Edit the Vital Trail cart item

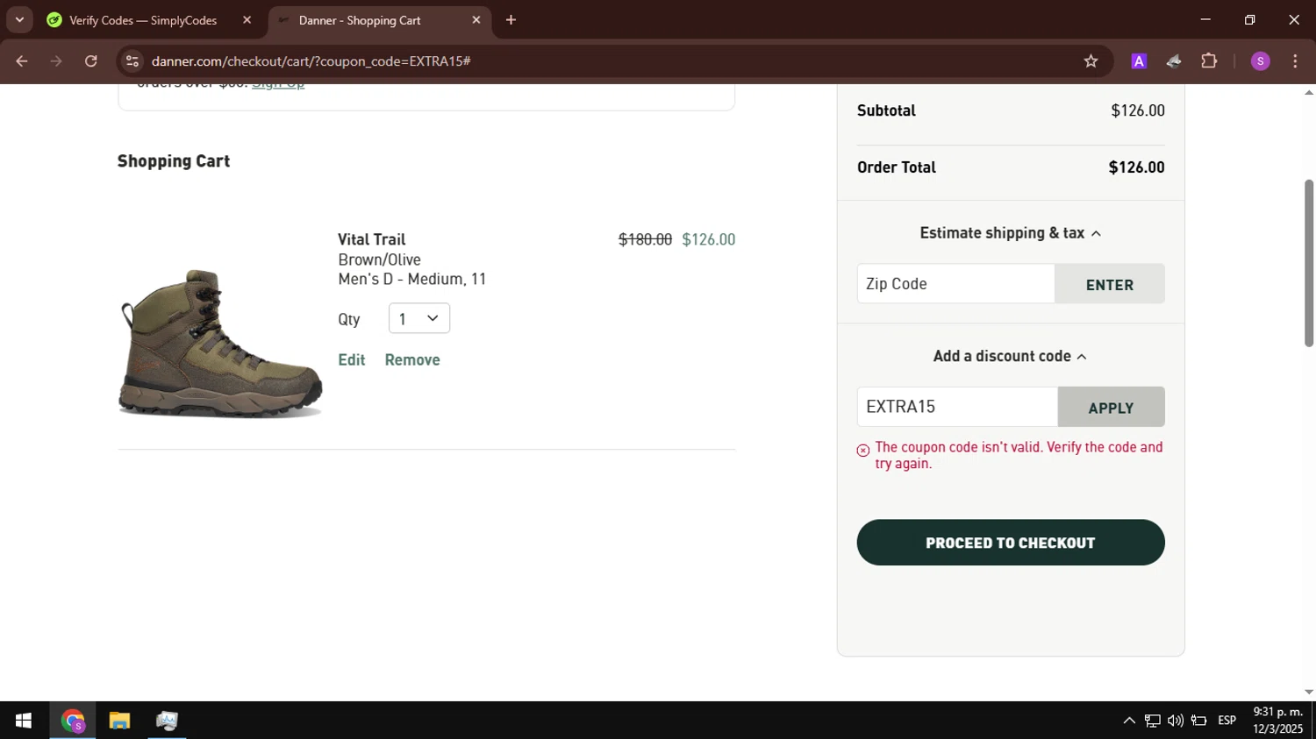352,359
